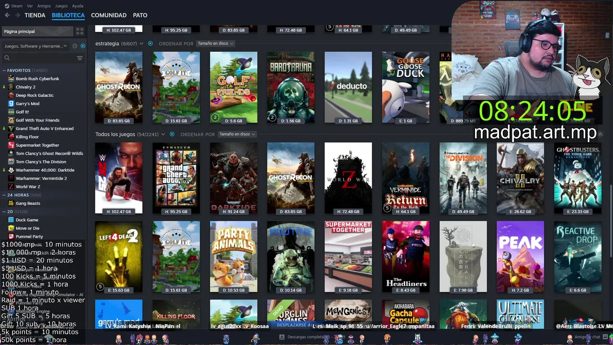Open the PATO profile tab
This screenshot has height=345, width=613.
point(140,15)
